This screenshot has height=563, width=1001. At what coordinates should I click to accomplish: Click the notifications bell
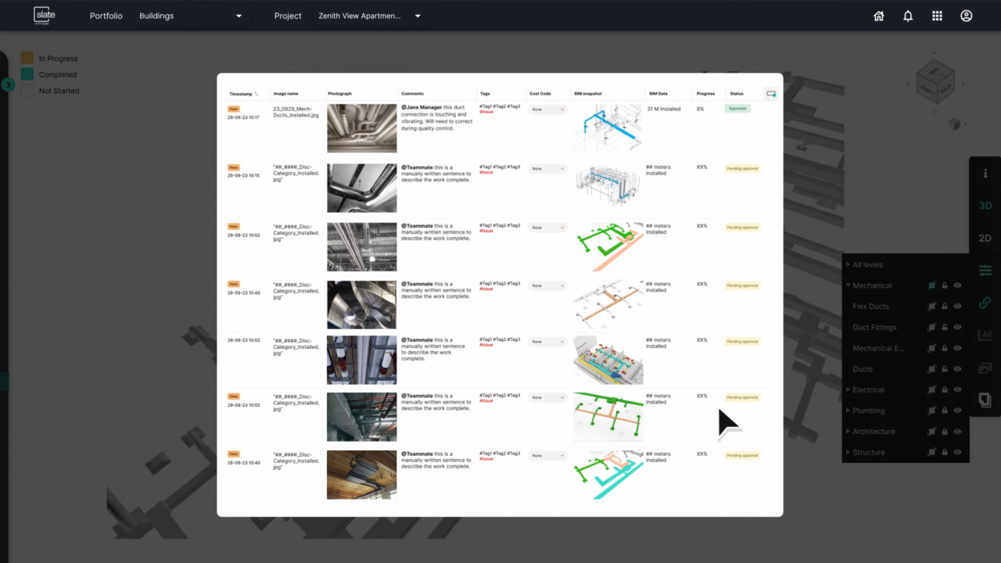coord(908,15)
